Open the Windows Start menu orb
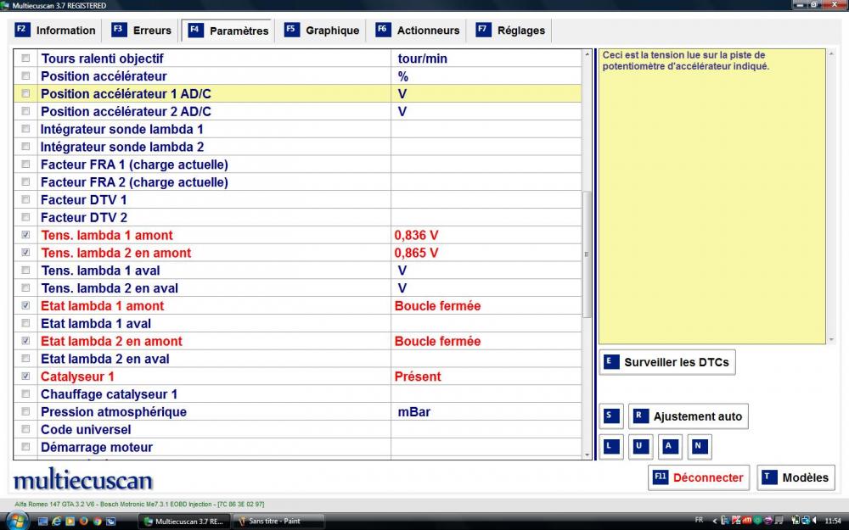849x530 pixels. [17, 521]
